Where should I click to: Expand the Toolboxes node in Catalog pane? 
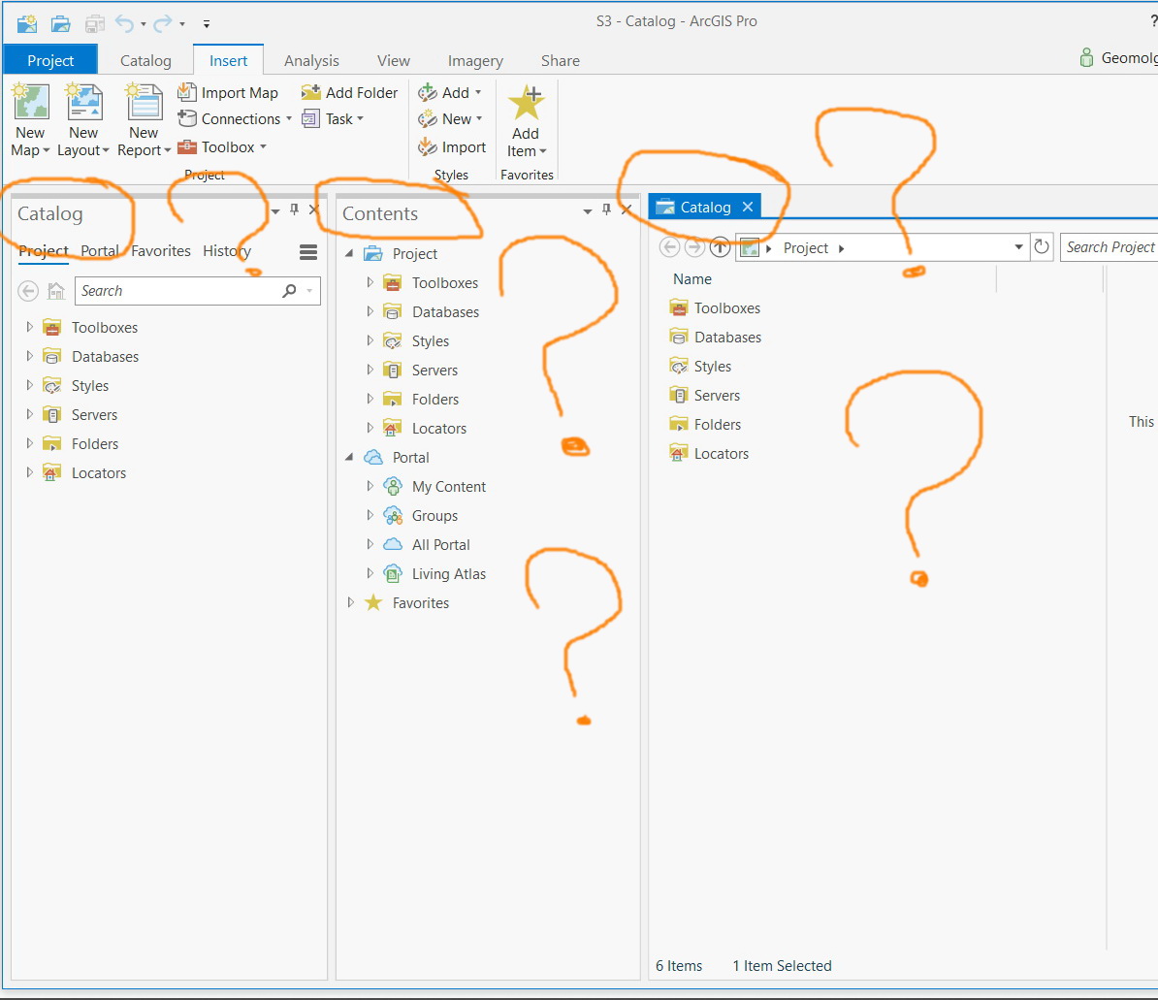29,327
